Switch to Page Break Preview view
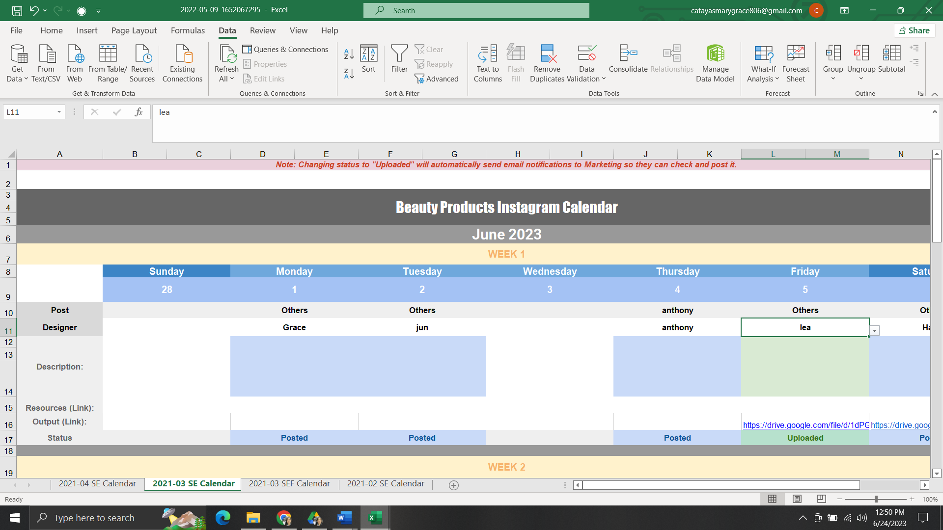This screenshot has height=530, width=943. [x=821, y=499]
